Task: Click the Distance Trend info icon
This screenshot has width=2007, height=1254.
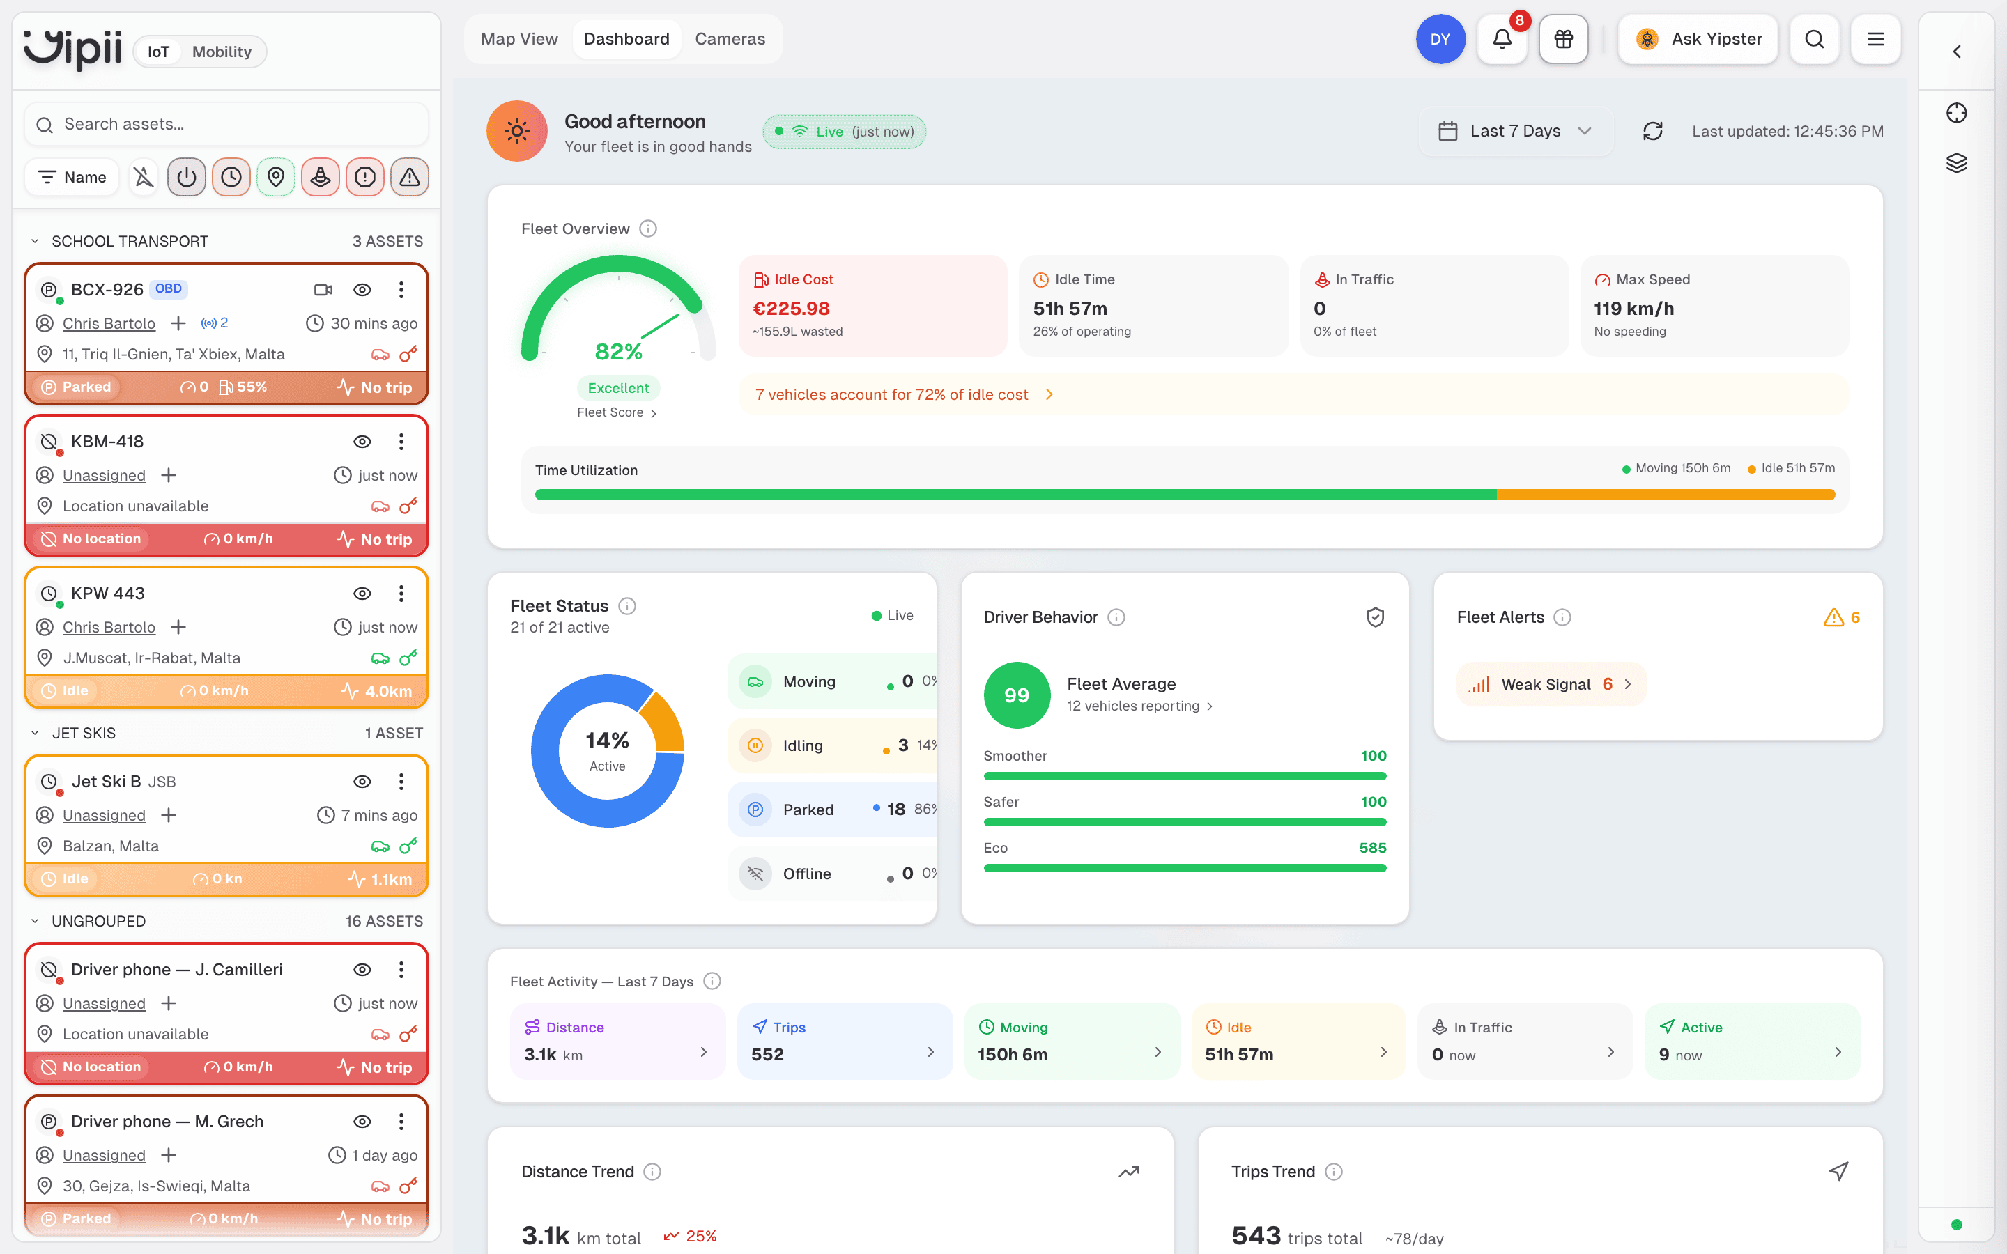Action: (653, 1172)
